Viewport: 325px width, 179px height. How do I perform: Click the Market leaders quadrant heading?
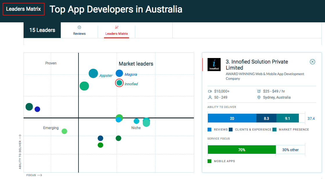tap(136, 64)
